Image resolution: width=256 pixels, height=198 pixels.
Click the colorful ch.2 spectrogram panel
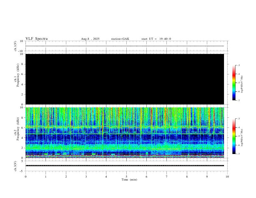pos(125,133)
